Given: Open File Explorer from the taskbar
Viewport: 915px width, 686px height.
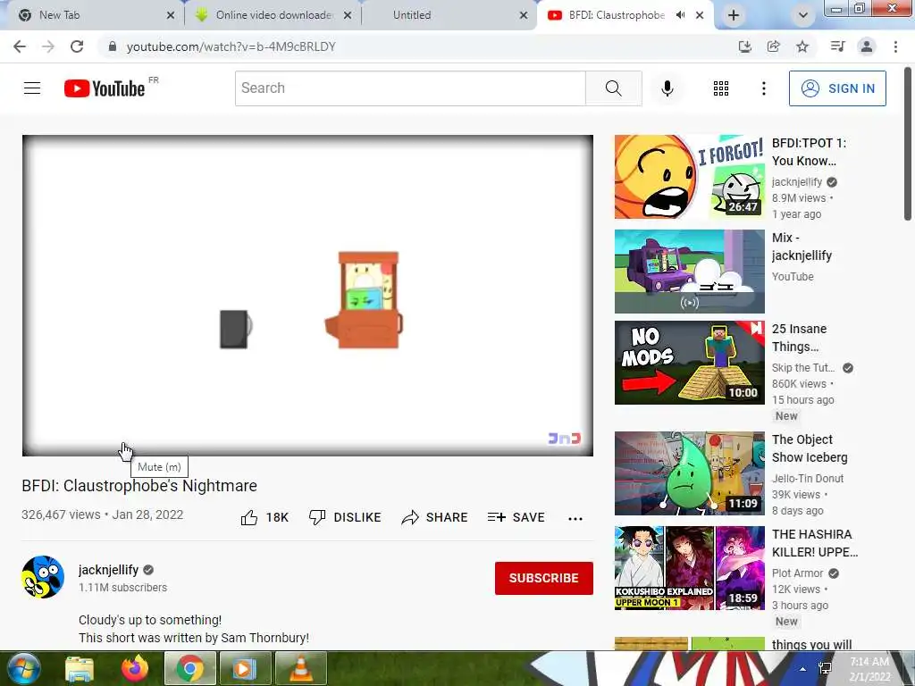Looking at the screenshot, I should coord(80,669).
